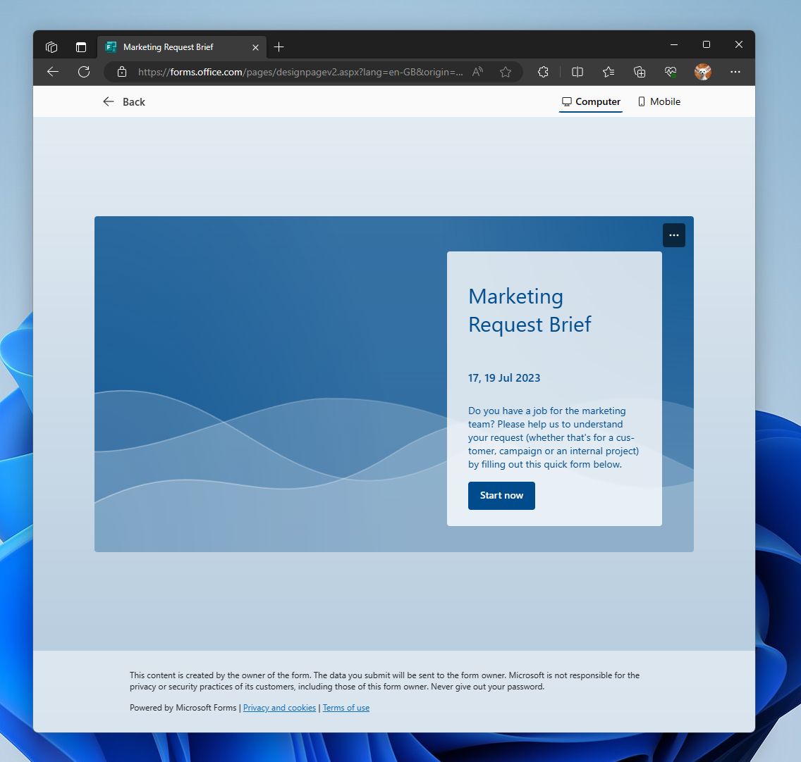Viewport: 801px width, 762px height.
Task: Switch preview to Mobile view
Action: [659, 101]
